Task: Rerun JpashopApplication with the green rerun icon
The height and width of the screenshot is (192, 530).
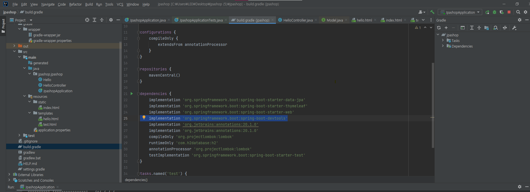Action: point(487,12)
